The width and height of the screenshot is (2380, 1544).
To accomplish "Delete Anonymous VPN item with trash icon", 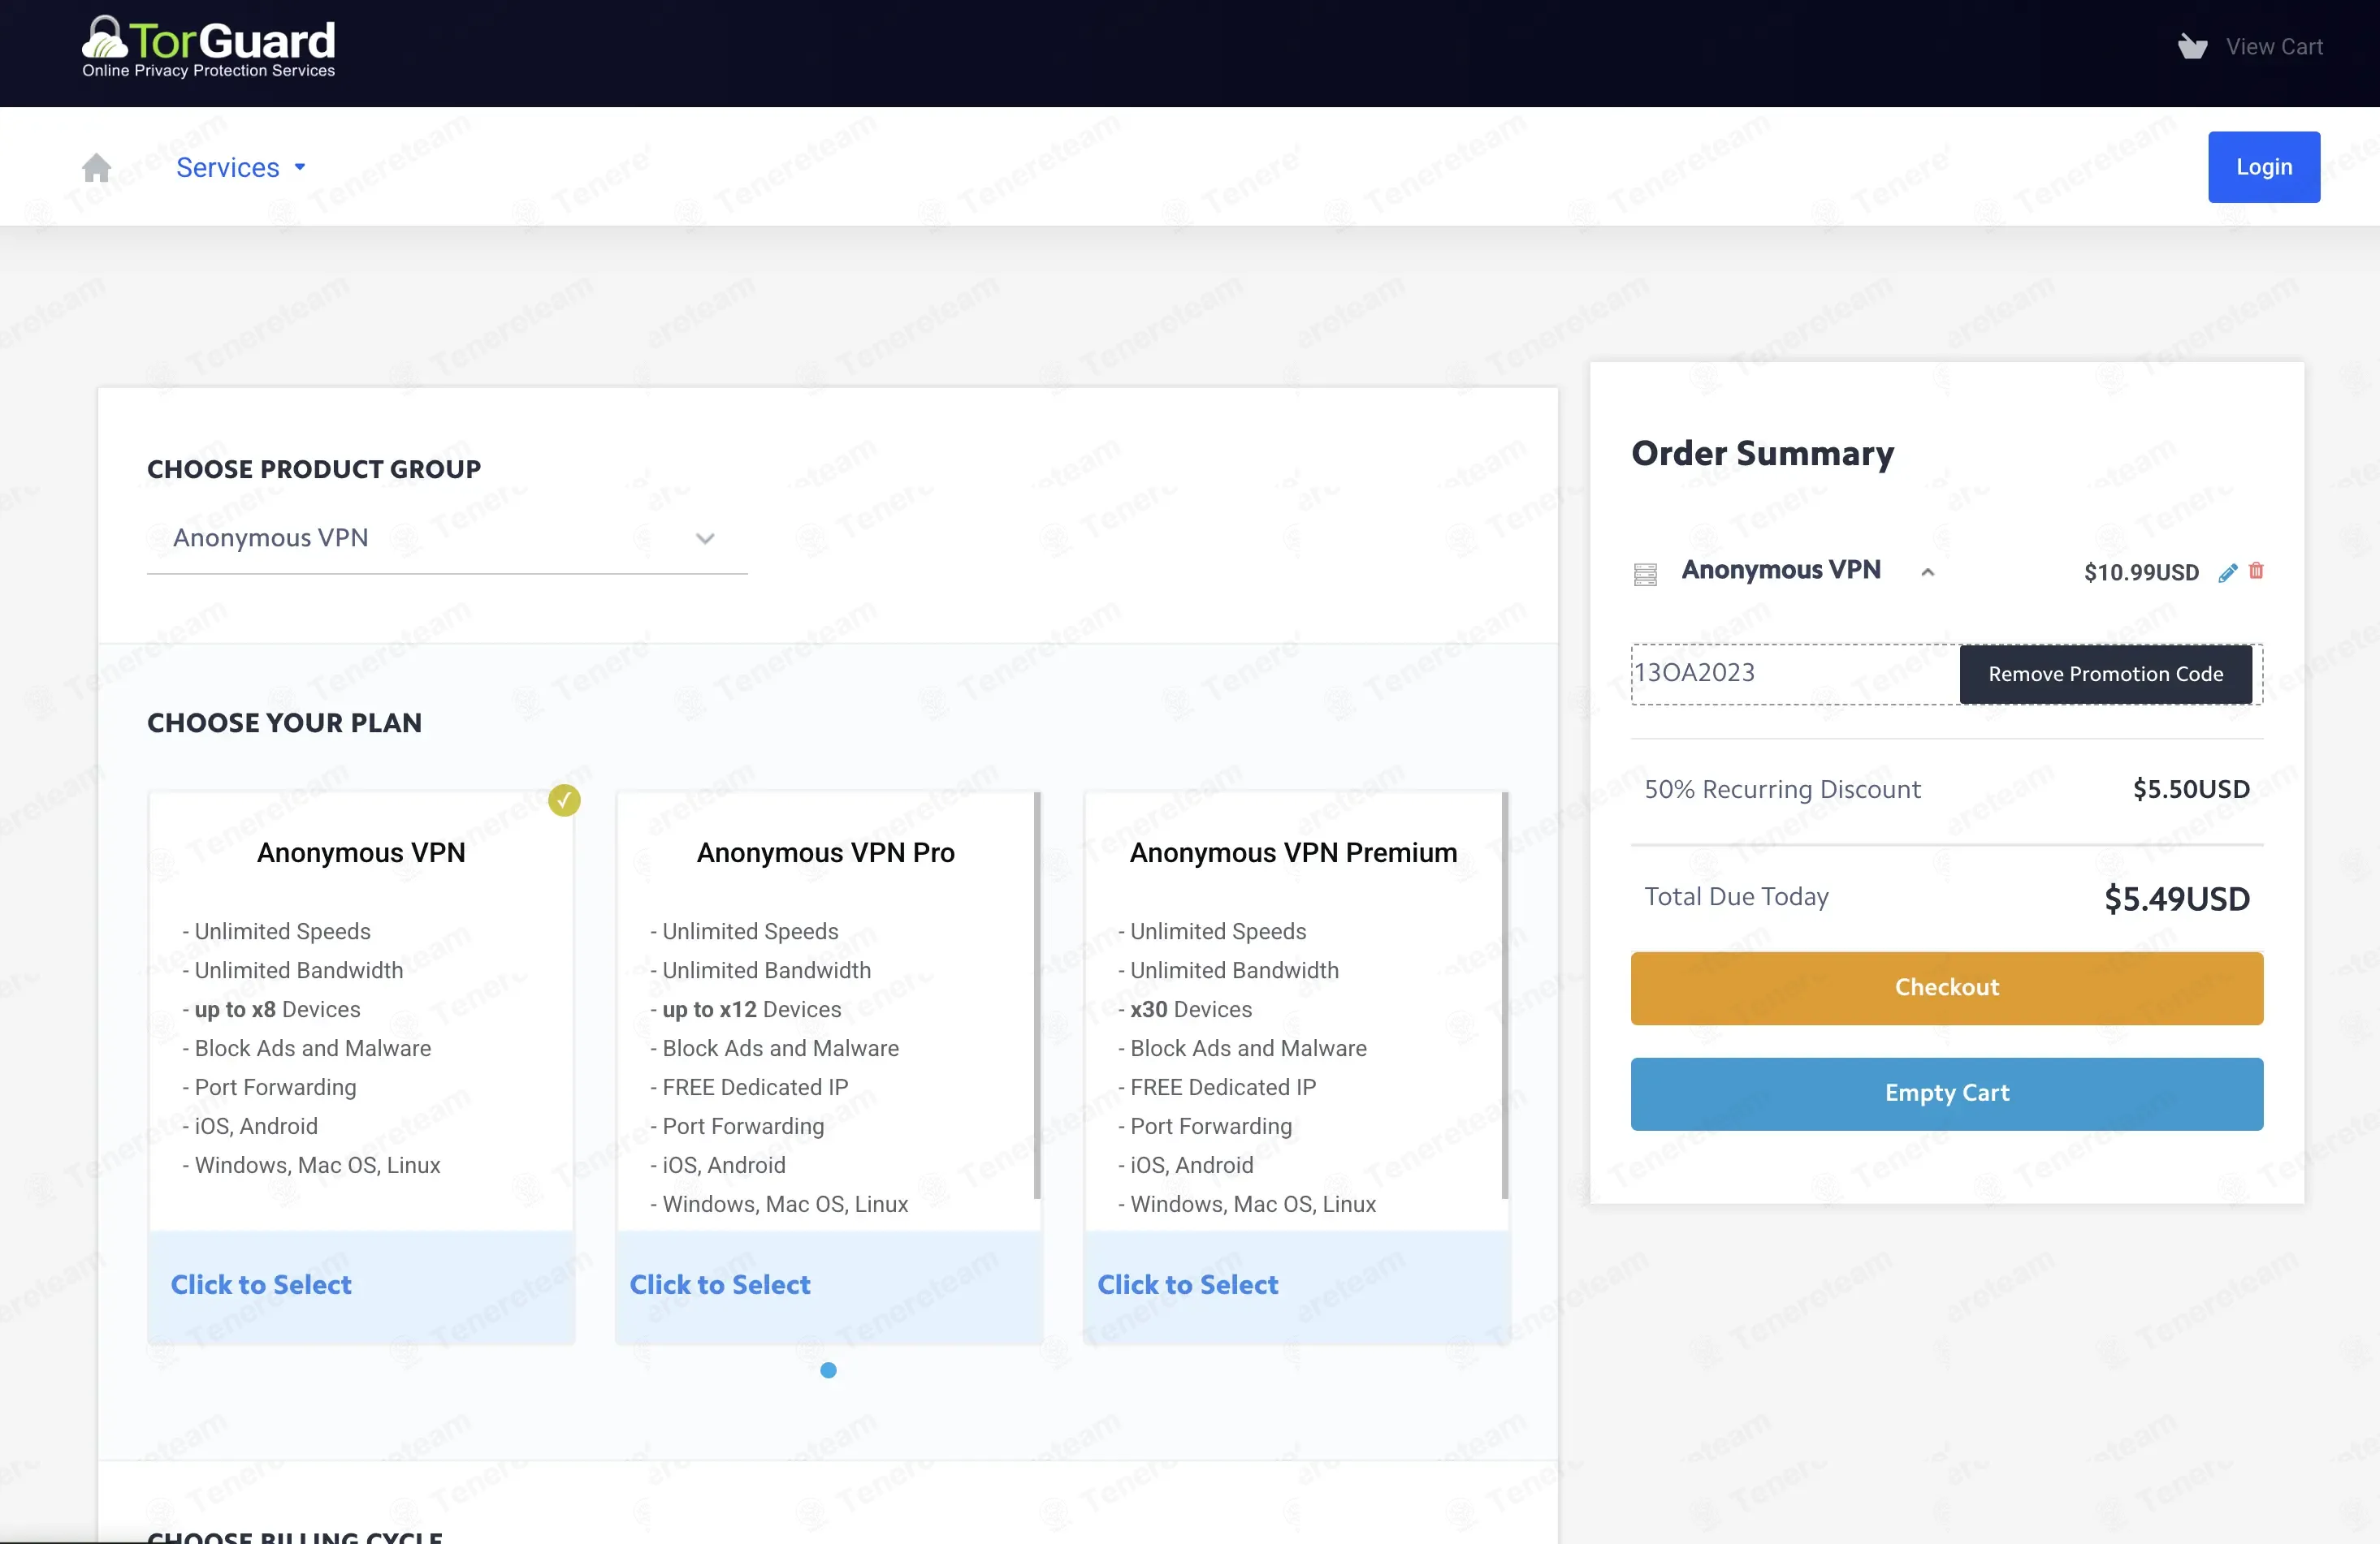I will [2256, 571].
